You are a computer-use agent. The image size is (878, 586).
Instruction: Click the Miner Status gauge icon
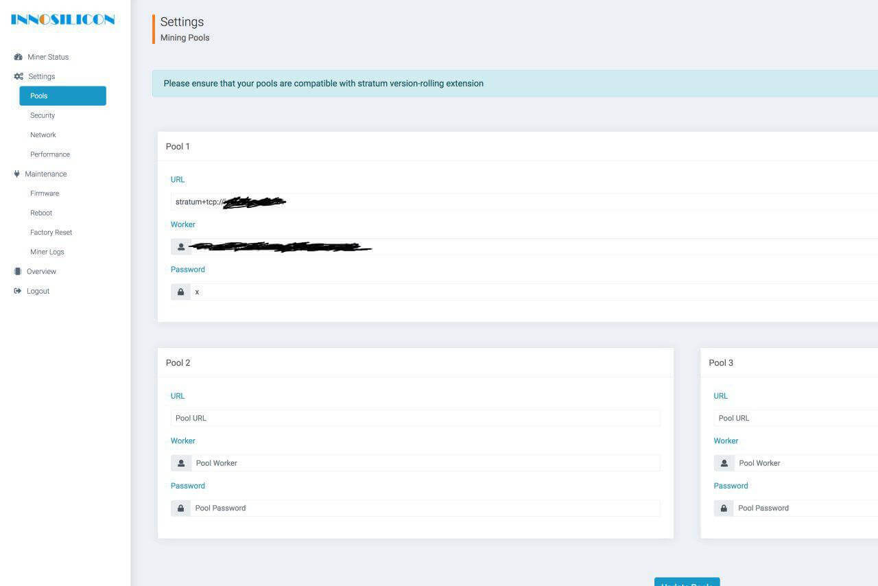(x=19, y=57)
